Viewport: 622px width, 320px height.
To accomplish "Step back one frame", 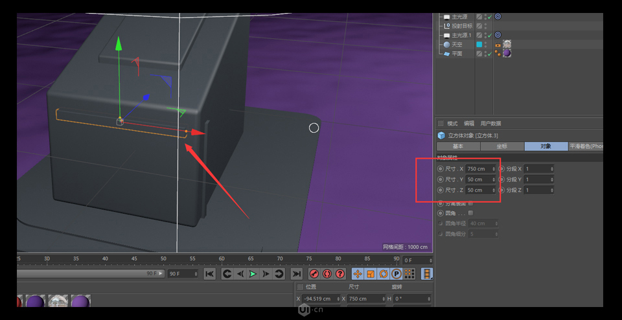I will (240, 273).
